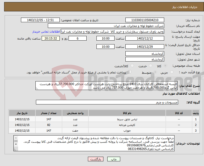Select the جوراب item row
Screen dimensions: 204x166
coord(104,131)
